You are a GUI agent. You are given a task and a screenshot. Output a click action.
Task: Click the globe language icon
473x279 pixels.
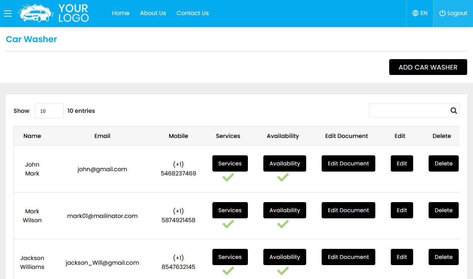coord(415,13)
